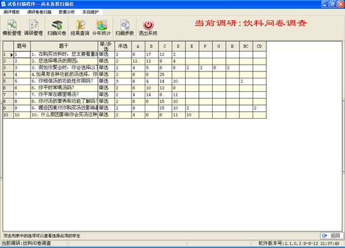Open 调研管理 survey management tool
The width and height of the screenshot is (345, 248).
click(x=34, y=28)
